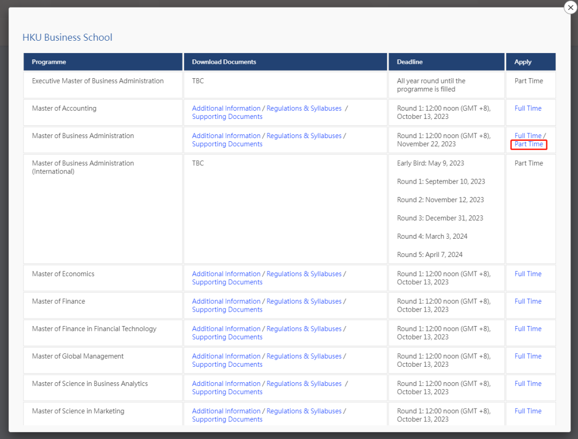Apply Full Time for Master of Business Administration
Screen dimensions: 578x439
click(528, 135)
